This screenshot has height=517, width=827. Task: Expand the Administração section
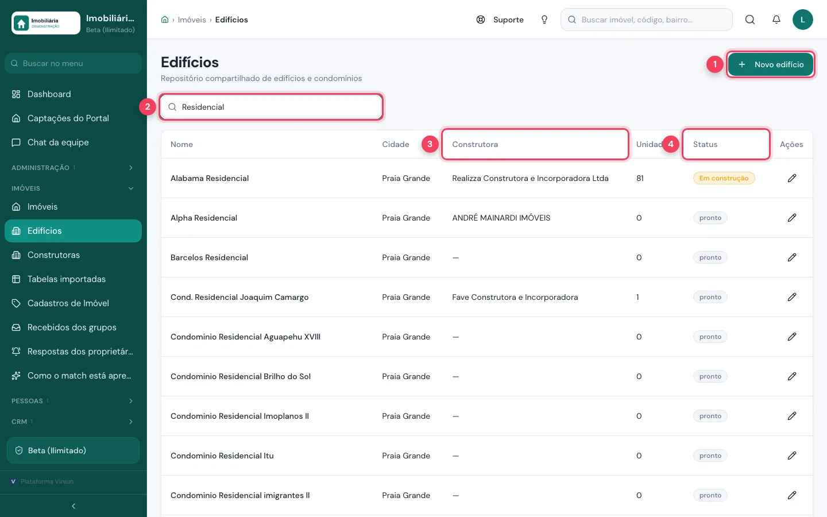coord(74,168)
